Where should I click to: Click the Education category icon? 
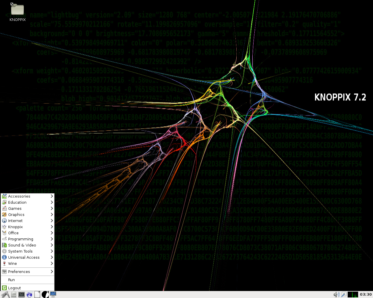(x=4, y=202)
